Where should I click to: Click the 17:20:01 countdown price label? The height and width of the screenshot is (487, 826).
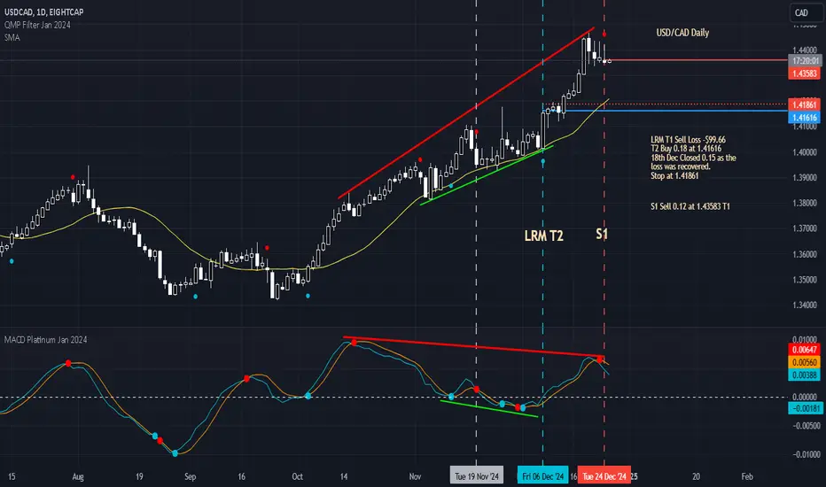click(x=805, y=60)
